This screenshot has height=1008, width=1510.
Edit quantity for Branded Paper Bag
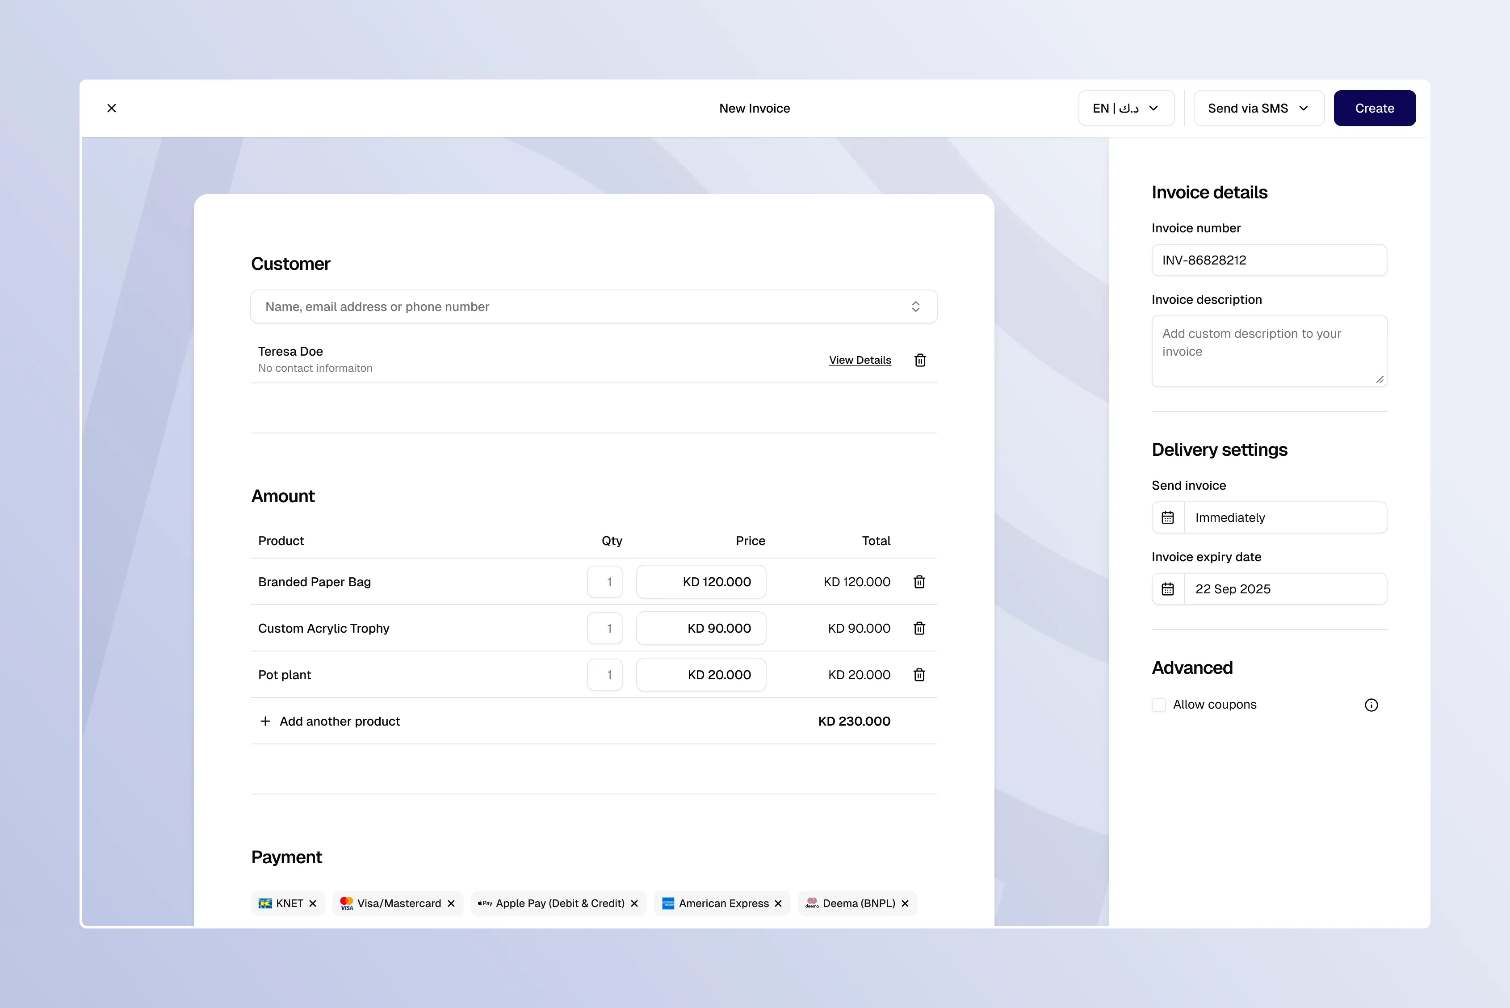coord(605,582)
